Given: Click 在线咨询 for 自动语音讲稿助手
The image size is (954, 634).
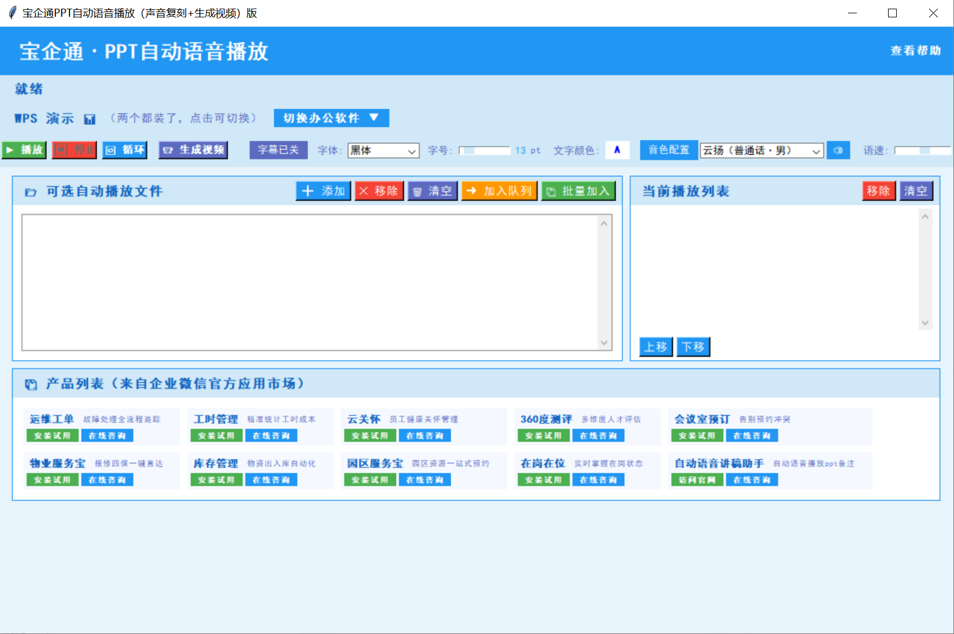Looking at the screenshot, I should 752,480.
